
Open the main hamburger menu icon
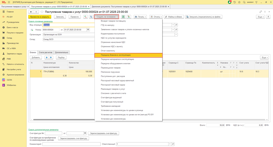[9, 2]
